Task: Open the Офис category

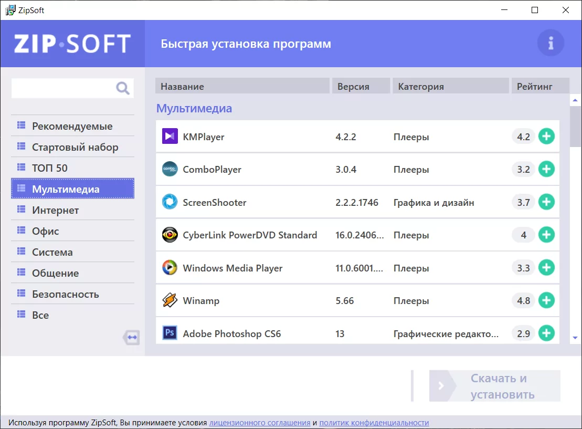Action: [73, 231]
